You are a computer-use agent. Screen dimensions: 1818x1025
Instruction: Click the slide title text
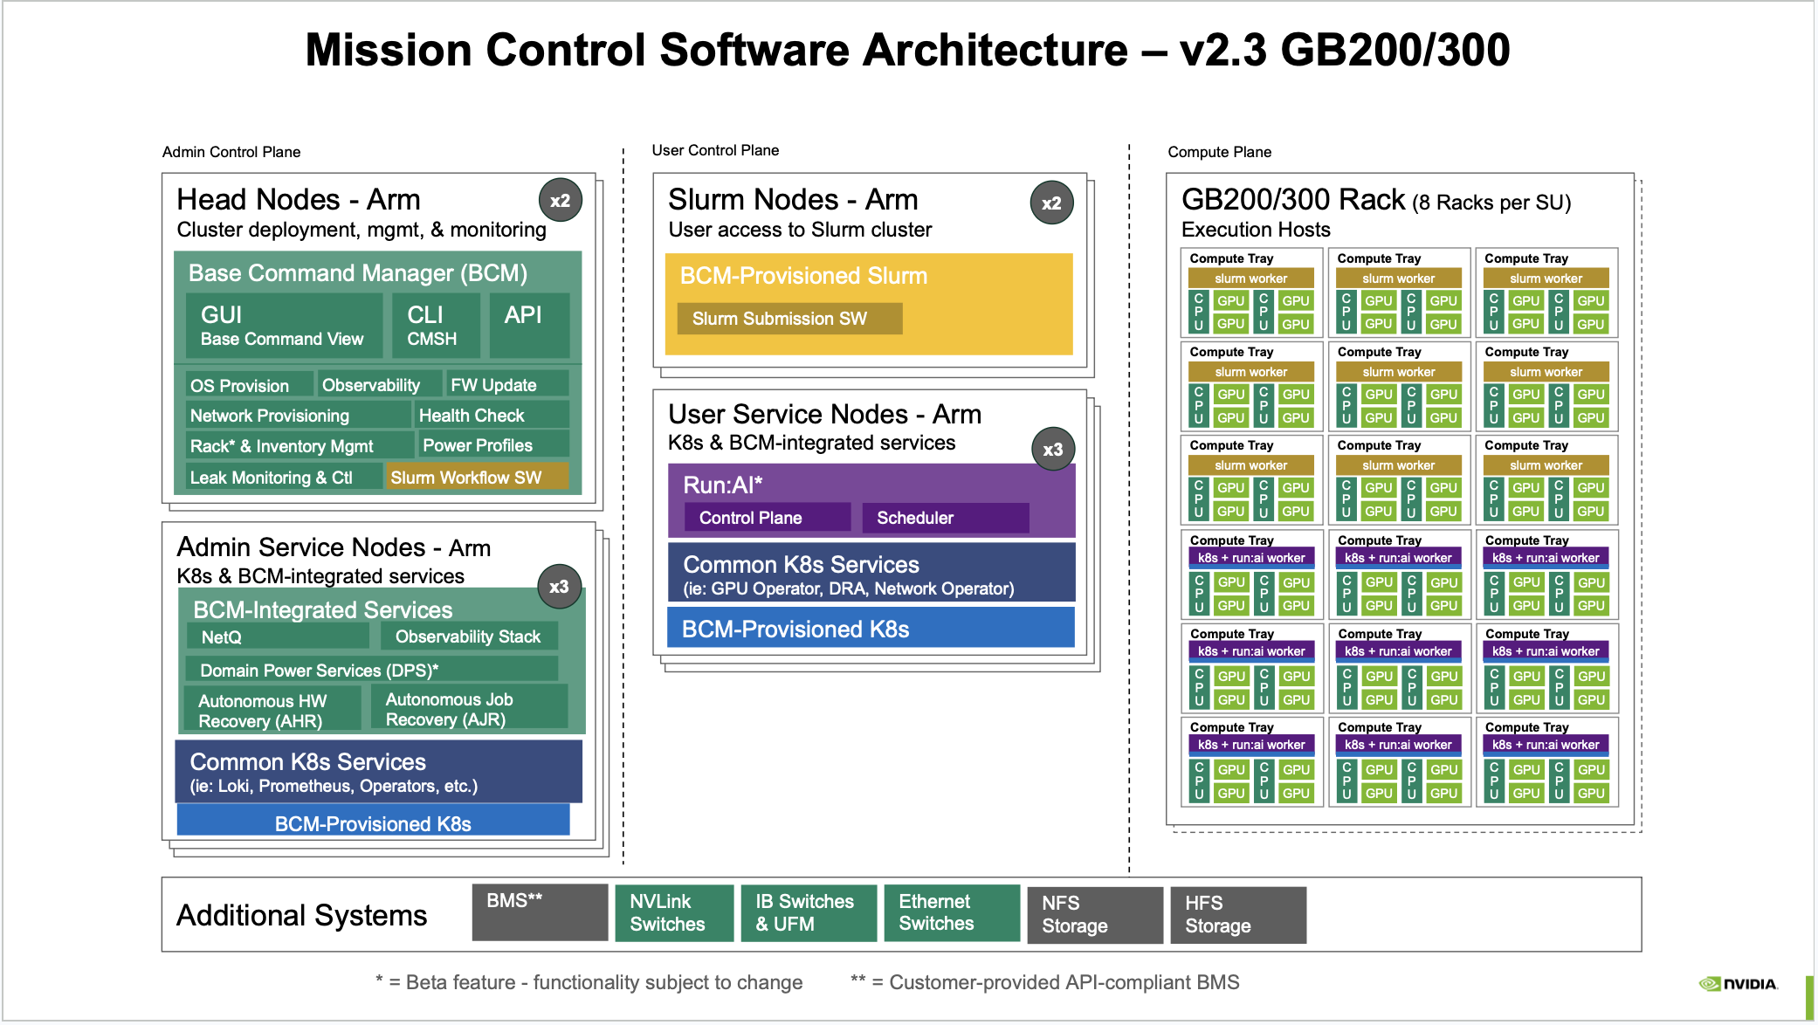click(907, 50)
